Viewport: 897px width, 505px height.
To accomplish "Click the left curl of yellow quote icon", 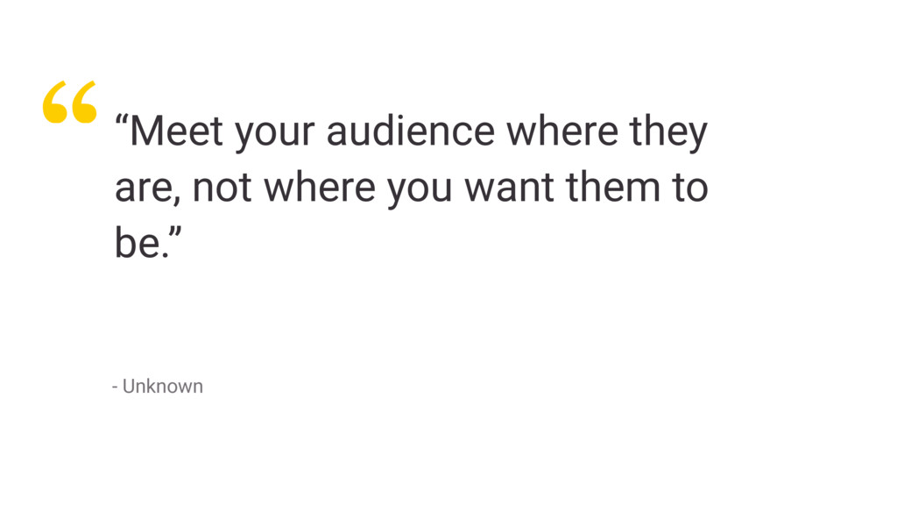I will click(x=54, y=102).
